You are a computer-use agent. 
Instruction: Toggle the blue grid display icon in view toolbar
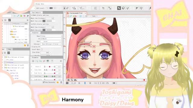pyautogui.click(x=81, y=16)
